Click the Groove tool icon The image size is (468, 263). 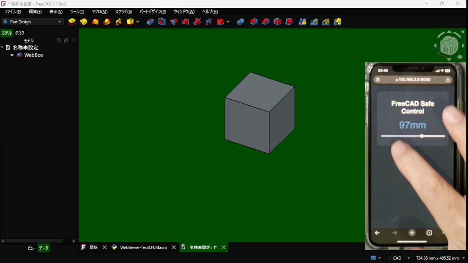coord(174,22)
